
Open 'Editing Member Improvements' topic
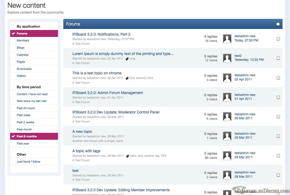pos(121,190)
